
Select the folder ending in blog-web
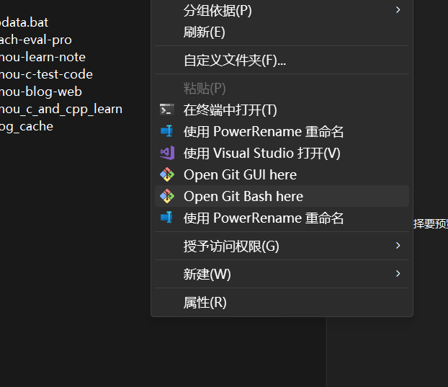pyautogui.click(x=41, y=92)
